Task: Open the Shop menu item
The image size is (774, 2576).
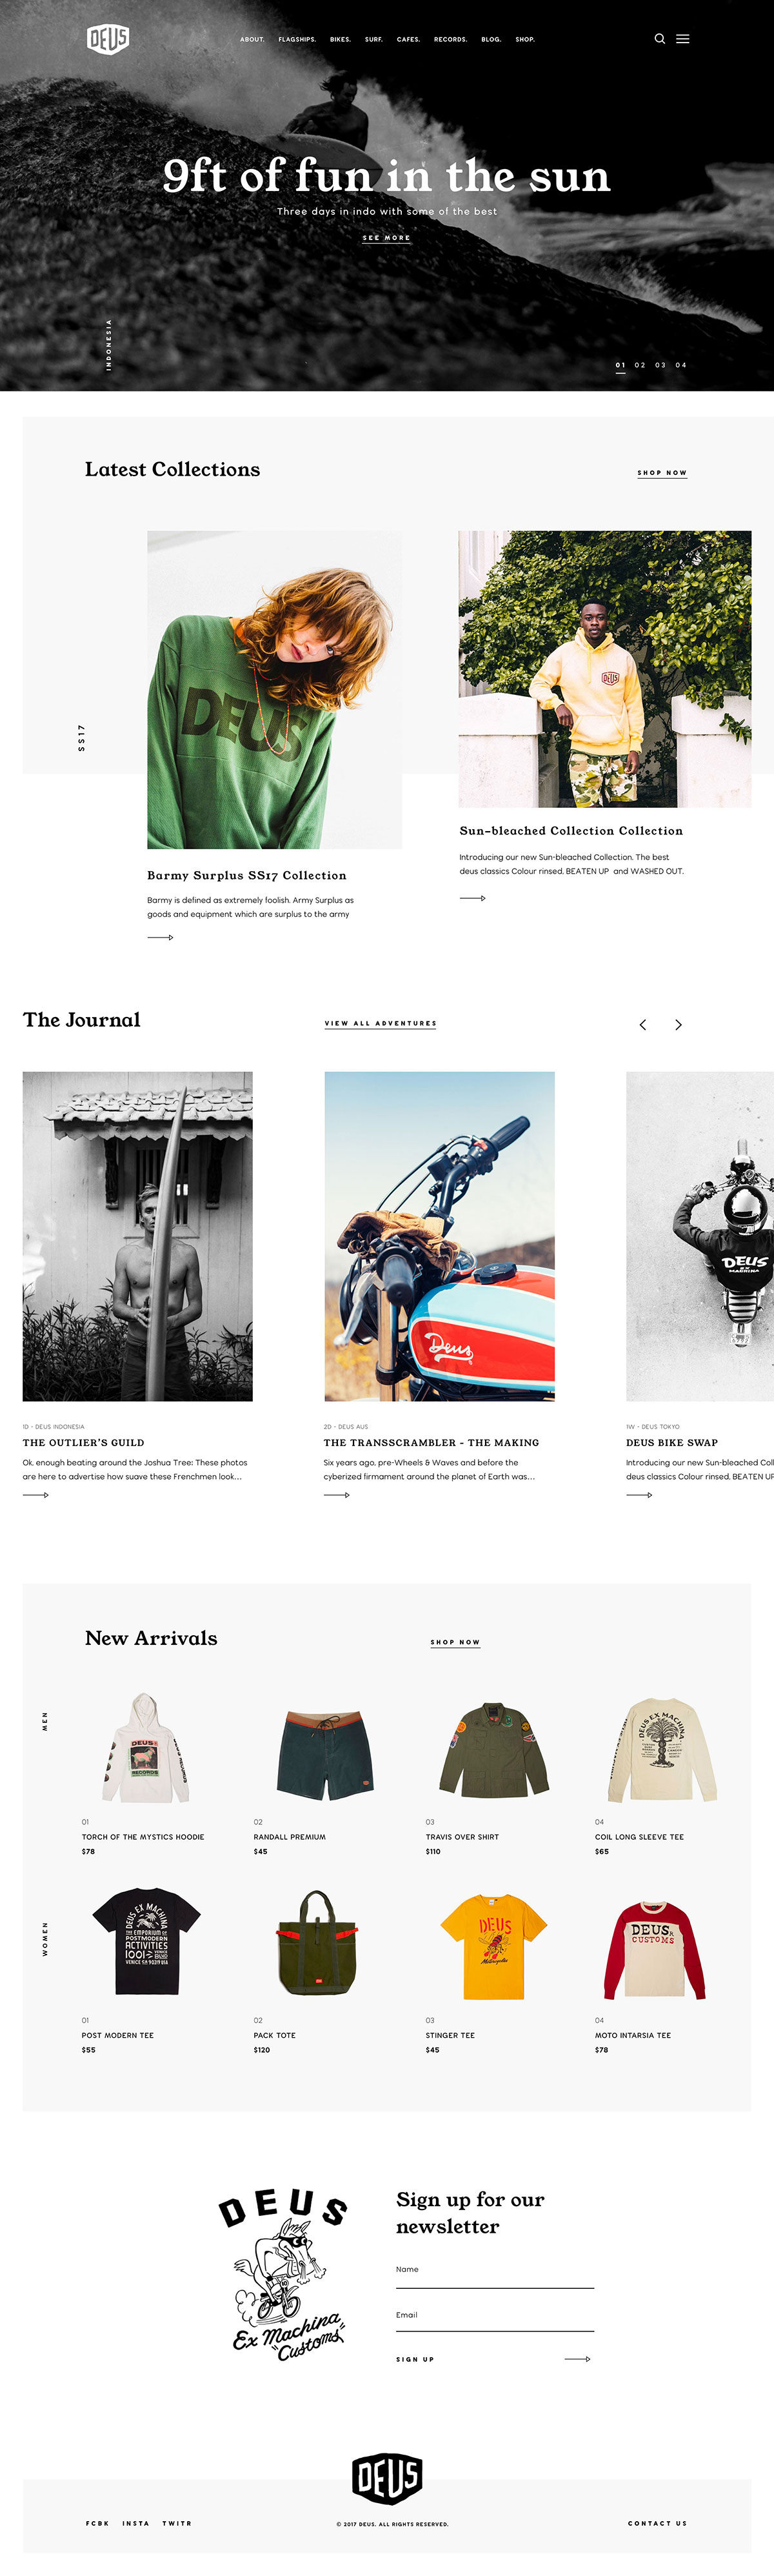Action: pos(525,40)
